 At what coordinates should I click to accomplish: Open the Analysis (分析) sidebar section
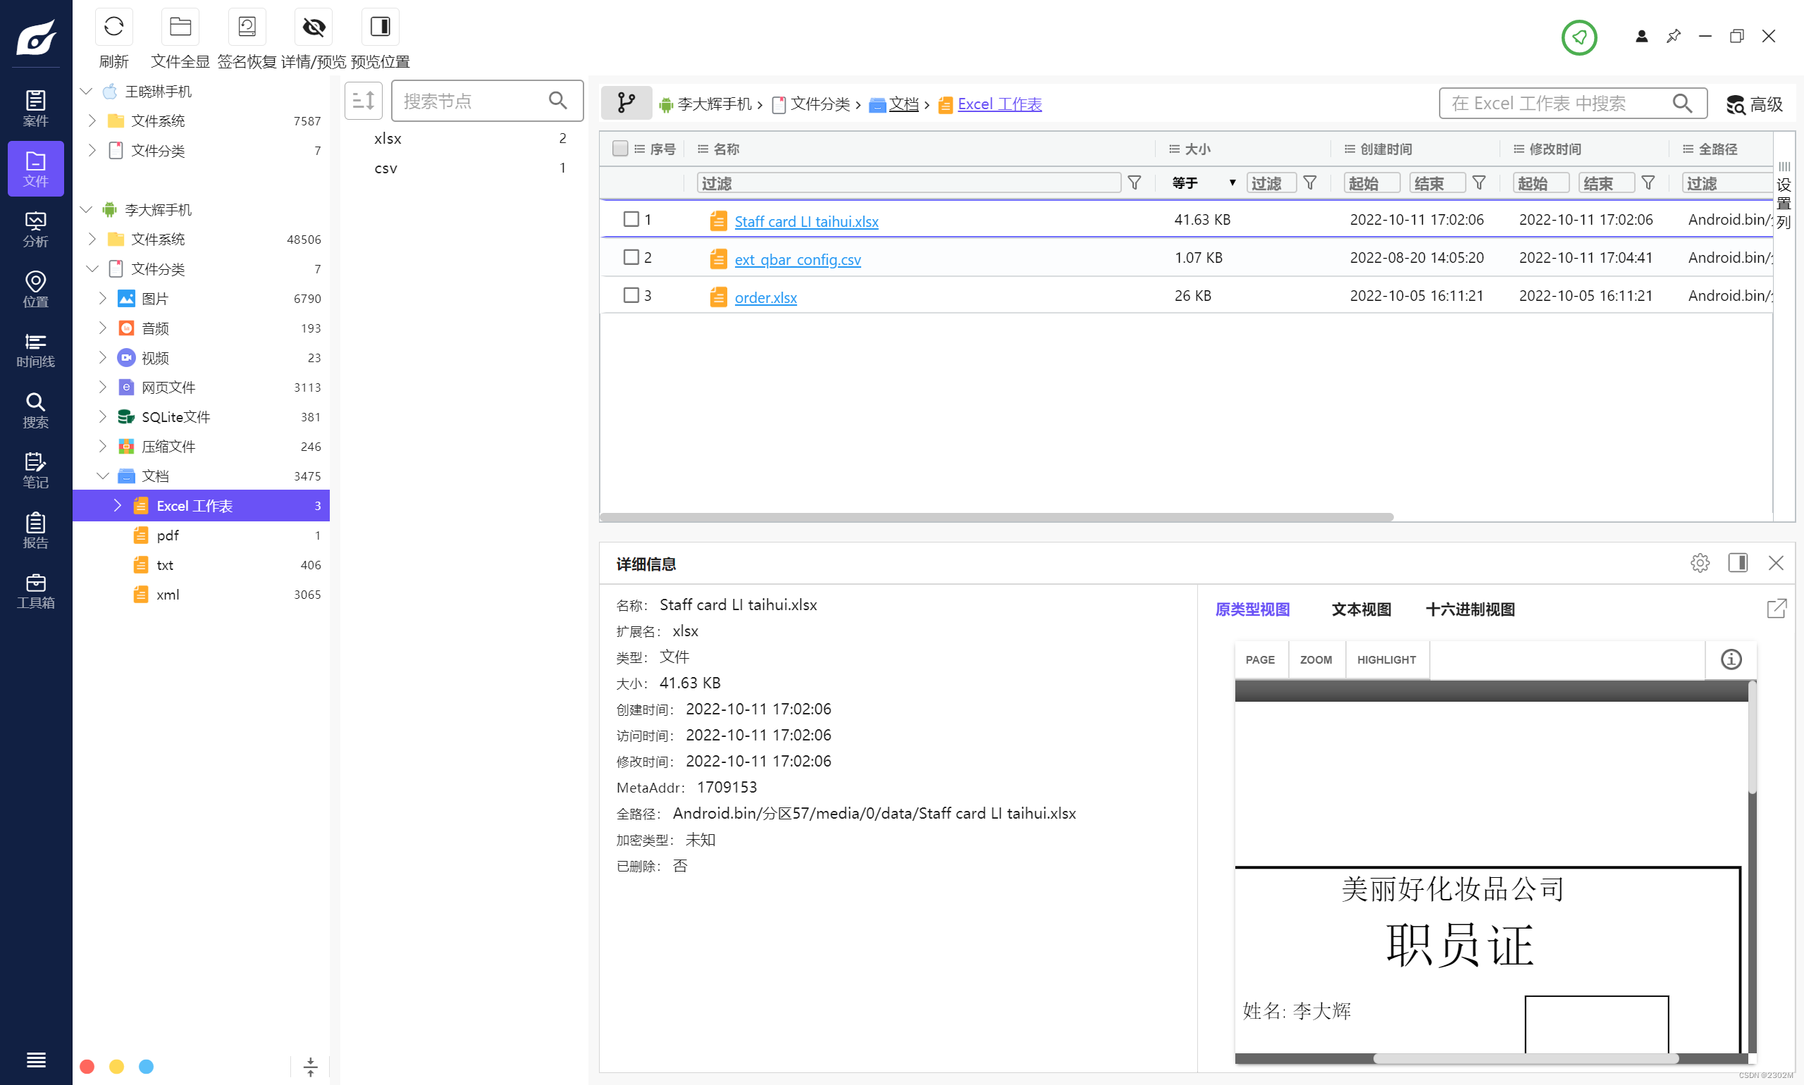(x=35, y=230)
